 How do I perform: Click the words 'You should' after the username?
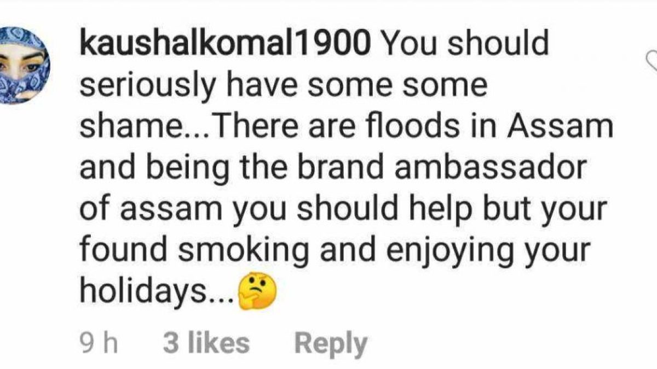click(x=464, y=44)
